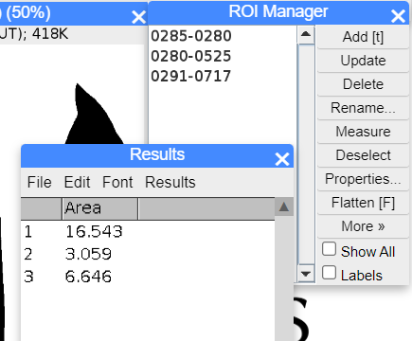Image resolution: width=412 pixels, height=341 pixels.
Task: Open the Font menu in Results
Action: point(117,182)
